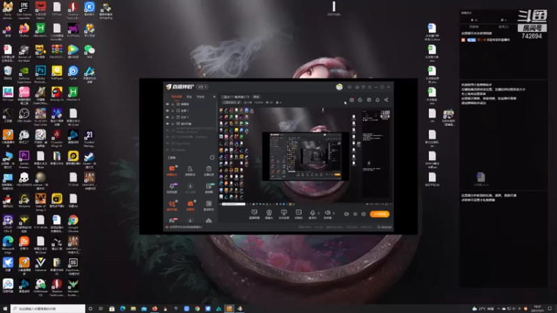Click round circle icon beside 工具箱 header
Image resolution: width=557 pixels, height=313 pixels.
(x=212, y=157)
